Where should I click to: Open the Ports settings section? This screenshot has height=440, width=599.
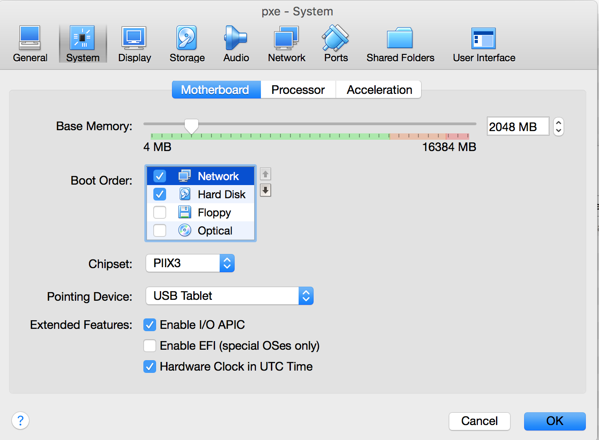pos(336,44)
